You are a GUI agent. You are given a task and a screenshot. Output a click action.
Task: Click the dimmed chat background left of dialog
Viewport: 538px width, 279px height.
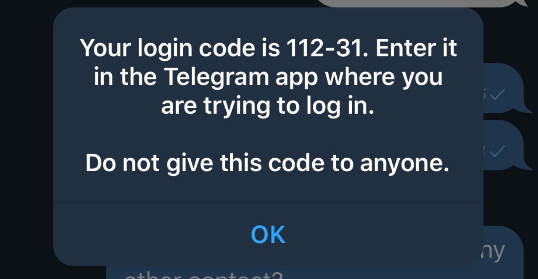click(x=26, y=139)
